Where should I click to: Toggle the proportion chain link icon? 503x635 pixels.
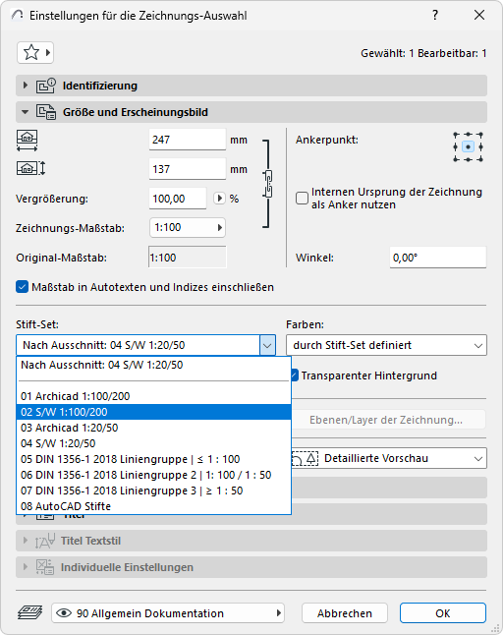pyautogui.click(x=267, y=184)
